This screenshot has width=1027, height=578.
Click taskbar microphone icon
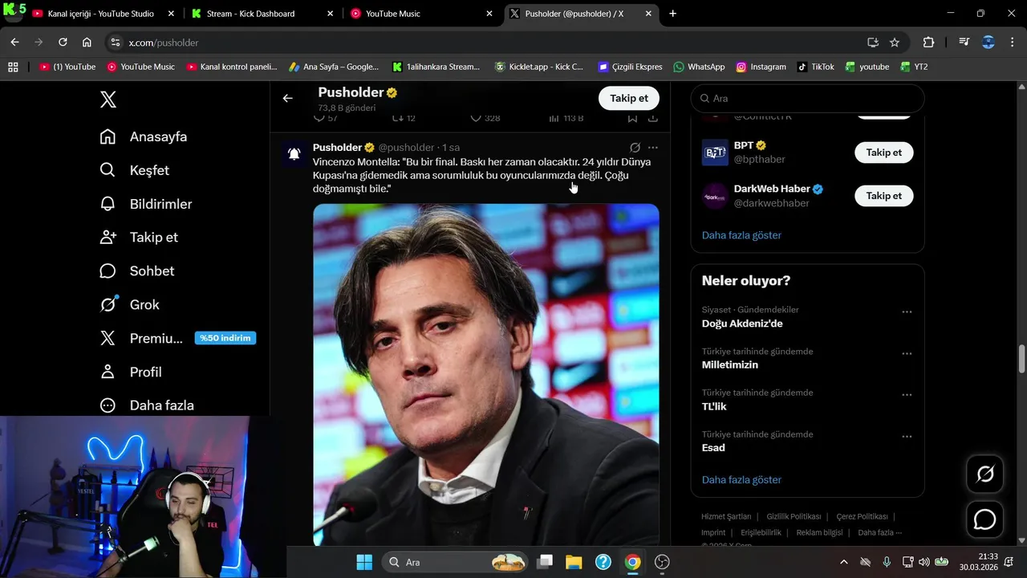(x=887, y=562)
